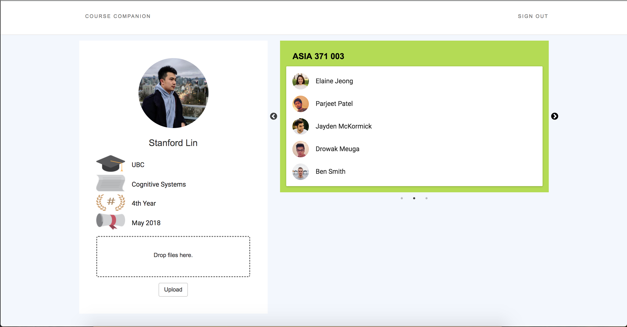Open Jayden McKormick's profile name
The width and height of the screenshot is (627, 327).
click(x=344, y=126)
